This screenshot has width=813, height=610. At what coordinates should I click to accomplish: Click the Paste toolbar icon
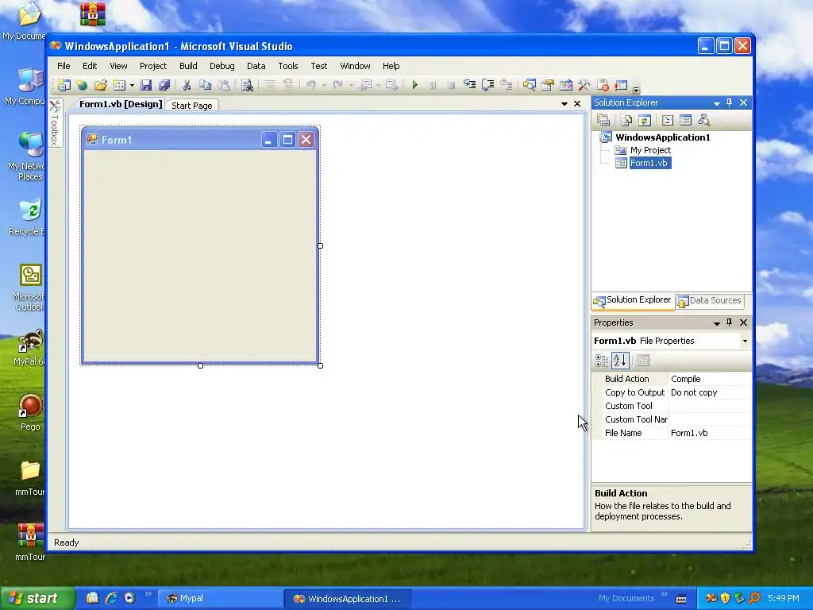223,85
